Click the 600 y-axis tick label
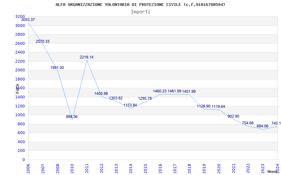281x175 pixels. (21, 133)
